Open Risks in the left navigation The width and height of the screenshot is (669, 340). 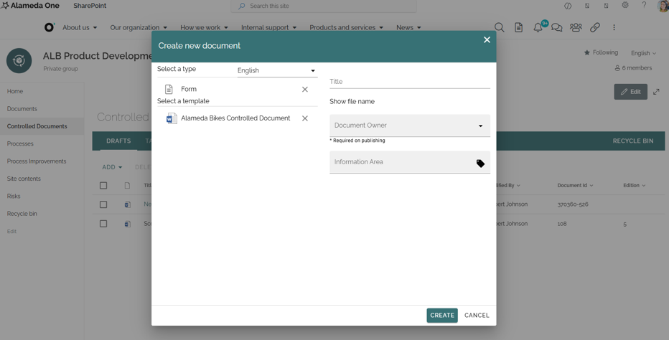click(x=14, y=197)
